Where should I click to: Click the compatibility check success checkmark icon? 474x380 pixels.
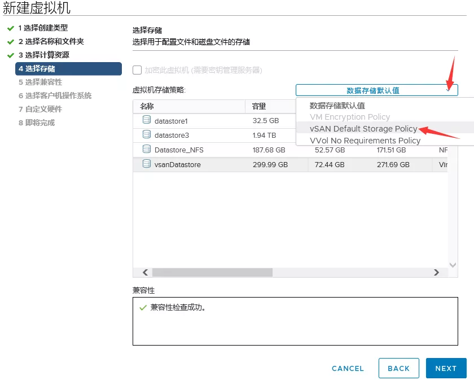[142, 308]
